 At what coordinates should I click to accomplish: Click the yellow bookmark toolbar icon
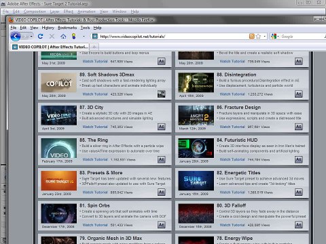click(74, 36)
